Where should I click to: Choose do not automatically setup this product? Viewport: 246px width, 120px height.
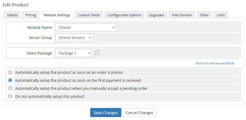coord(10,96)
